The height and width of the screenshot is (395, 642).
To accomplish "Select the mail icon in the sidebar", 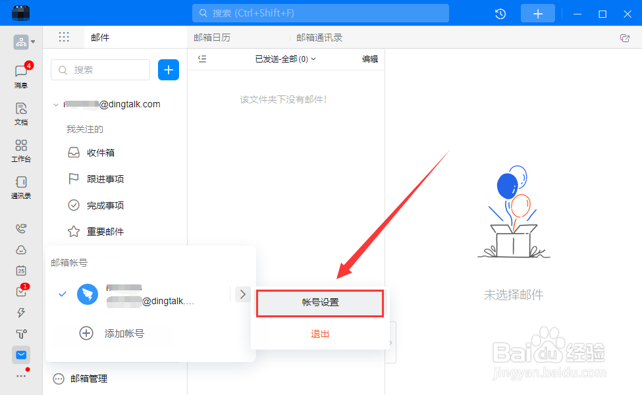I will coord(20,354).
